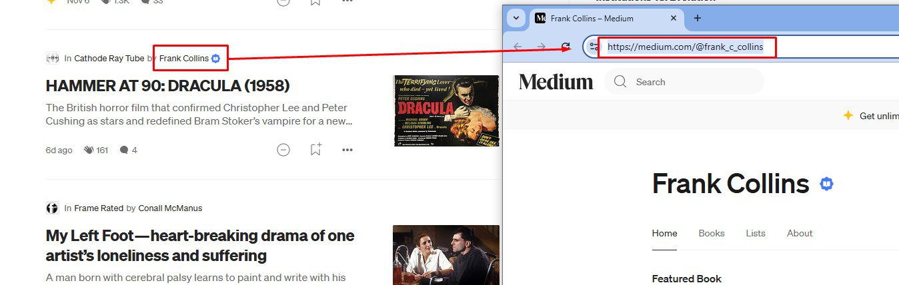Click the Get unlimited access star banner
899x285 pixels.
coord(870,115)
